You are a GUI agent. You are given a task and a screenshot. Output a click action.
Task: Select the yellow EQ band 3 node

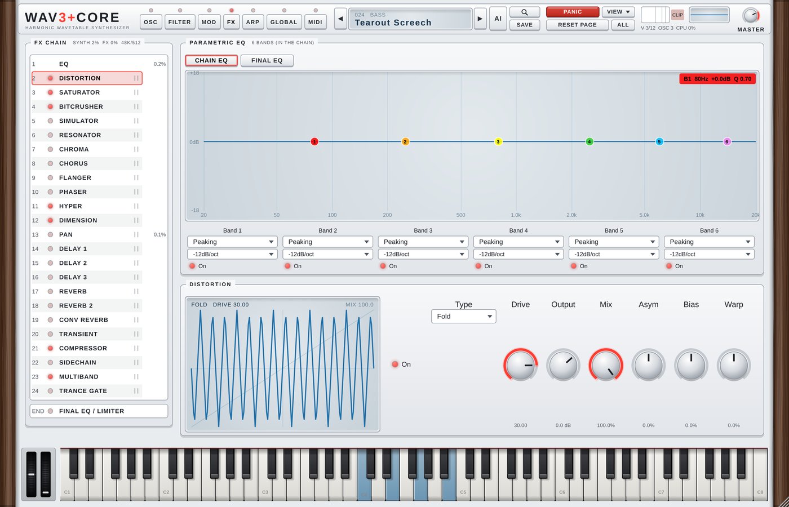[498, 141]
